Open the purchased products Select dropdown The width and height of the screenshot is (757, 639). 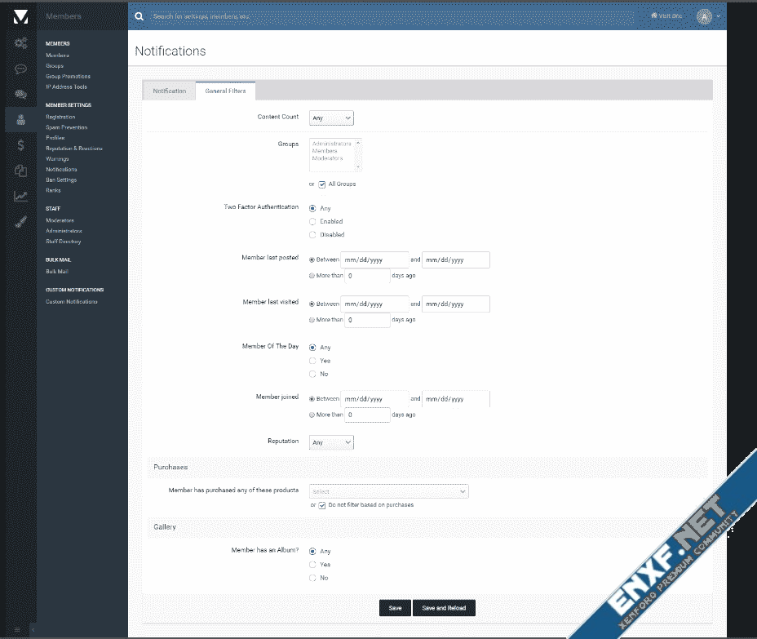click(x=388, y=491)
